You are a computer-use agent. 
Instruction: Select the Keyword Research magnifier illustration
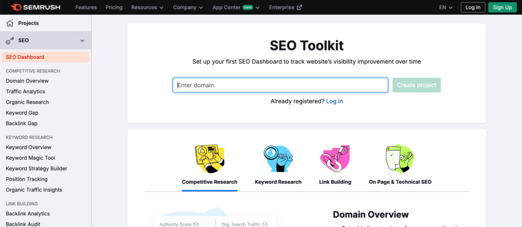pos(278,159)
